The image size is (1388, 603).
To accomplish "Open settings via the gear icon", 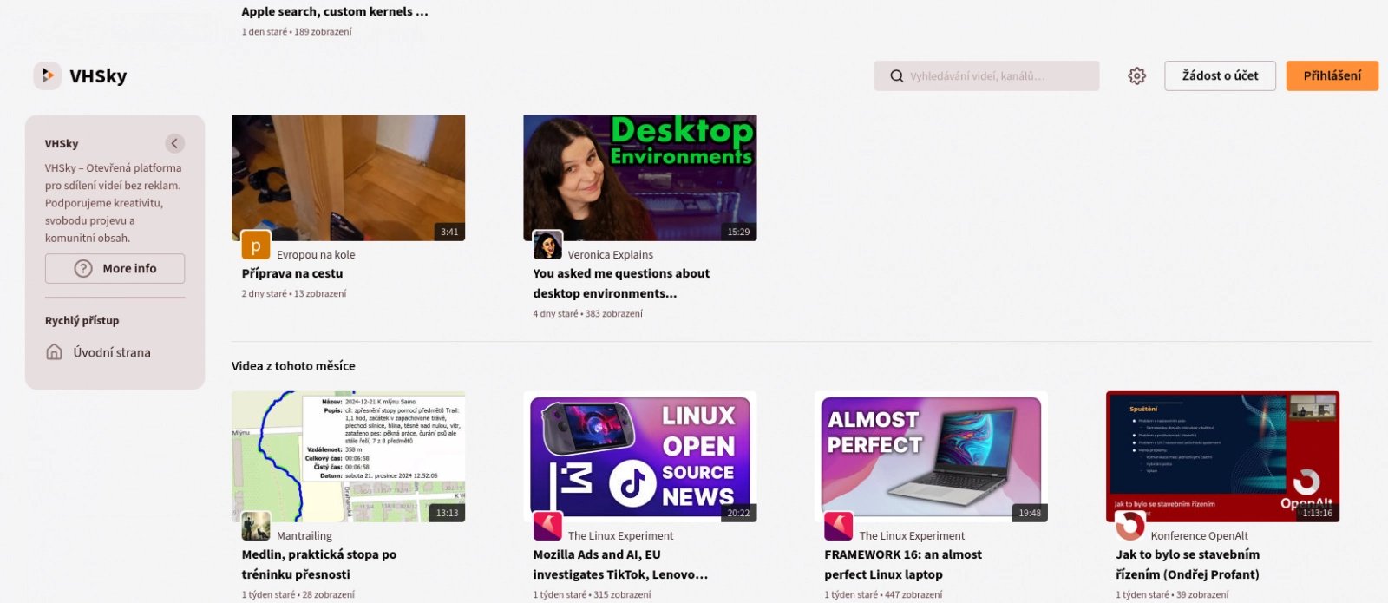I will point(1136,76).
